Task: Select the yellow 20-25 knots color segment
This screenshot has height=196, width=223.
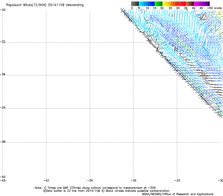Action: click(x=166, y=4)
